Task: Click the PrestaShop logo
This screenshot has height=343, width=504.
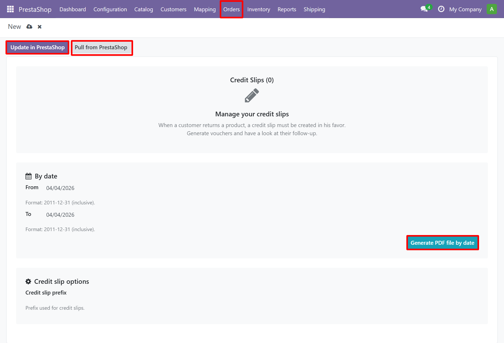Action: (35, 9)
